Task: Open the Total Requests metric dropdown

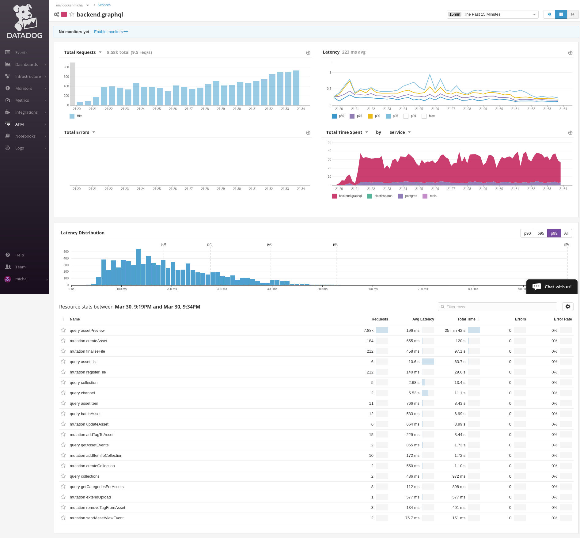Action: tap(83, 52)
